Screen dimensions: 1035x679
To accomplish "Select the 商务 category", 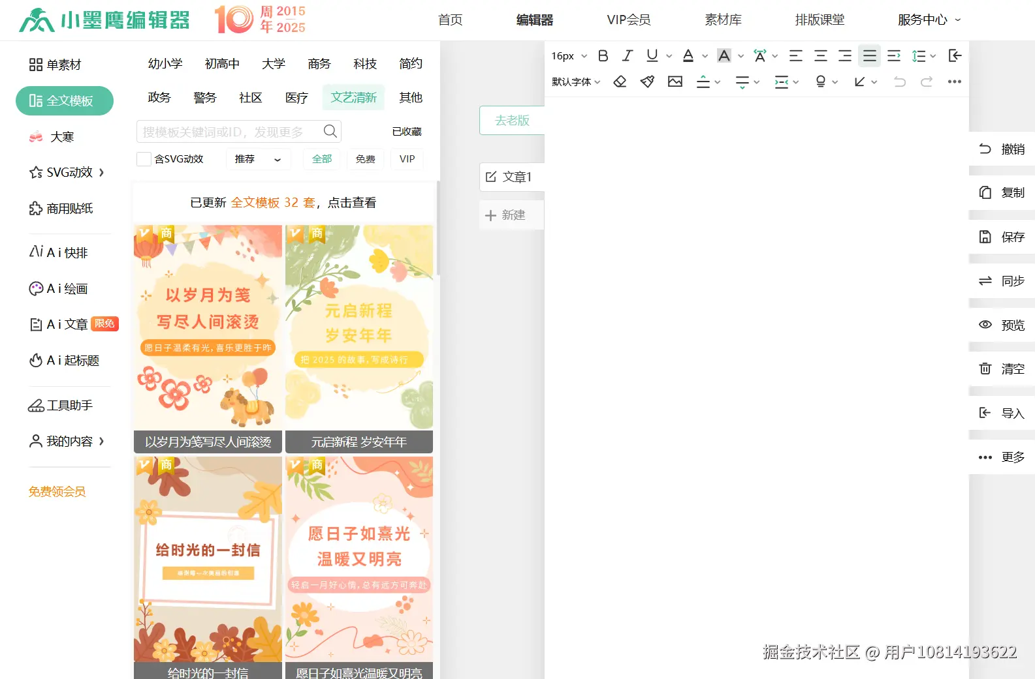I will click(319, 64).
